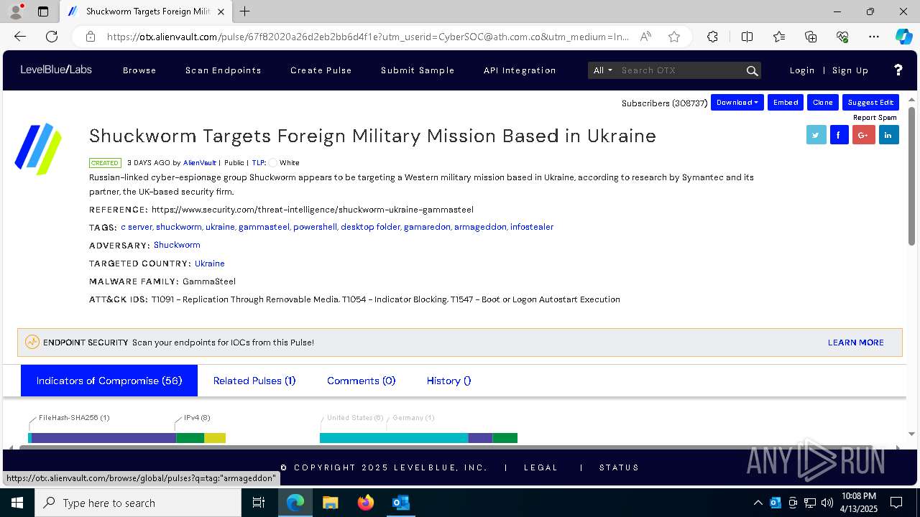
Task: Switch to Indicators of Compromise tab
Action: pos(109,381)
